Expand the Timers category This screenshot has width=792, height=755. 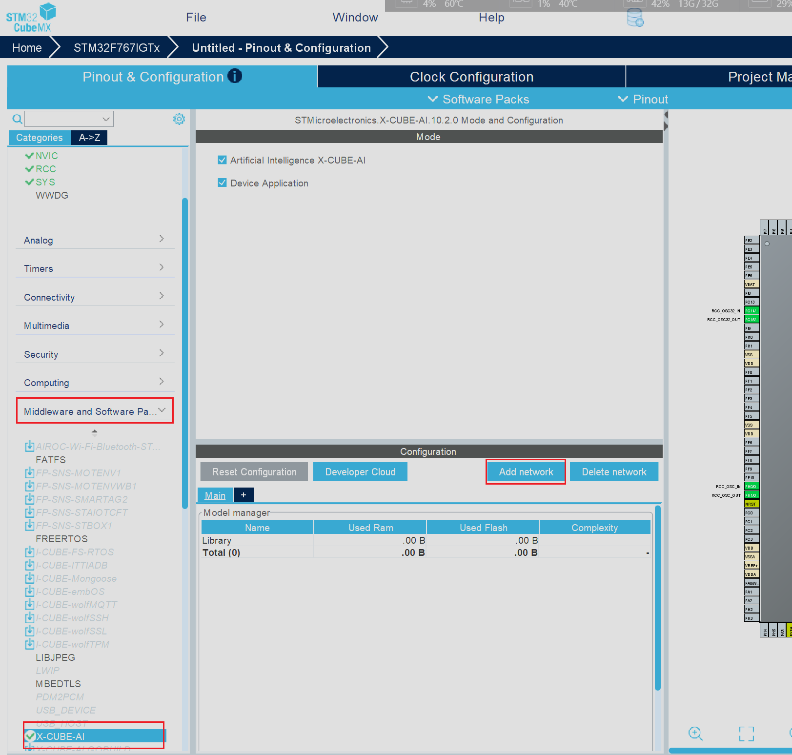95,268
